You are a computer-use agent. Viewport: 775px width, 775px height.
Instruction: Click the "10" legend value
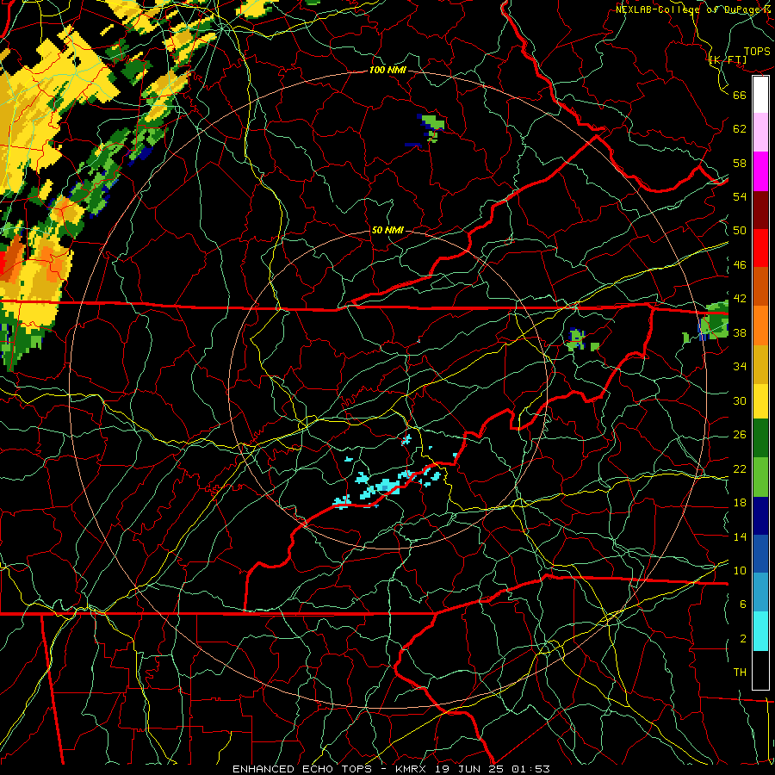coord(740,571)
